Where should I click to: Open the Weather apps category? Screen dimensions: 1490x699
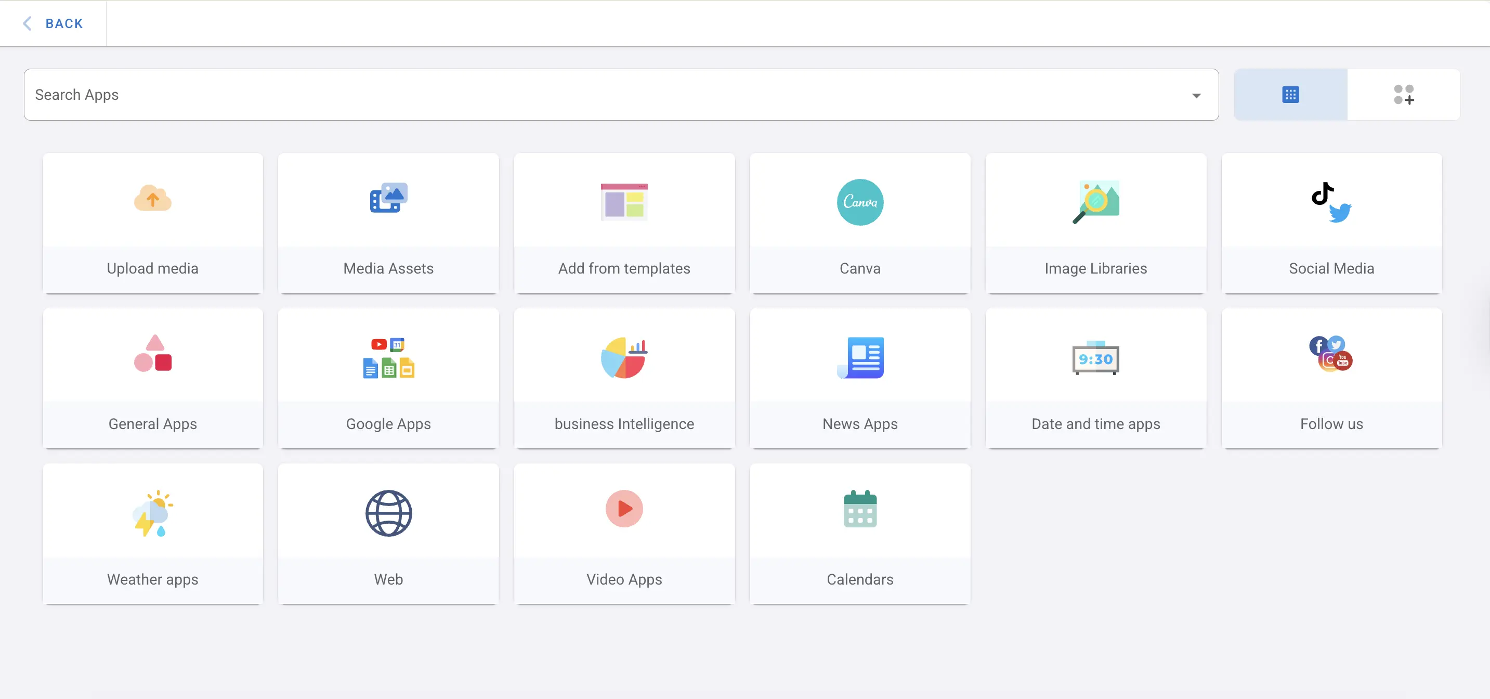point(153,534)
